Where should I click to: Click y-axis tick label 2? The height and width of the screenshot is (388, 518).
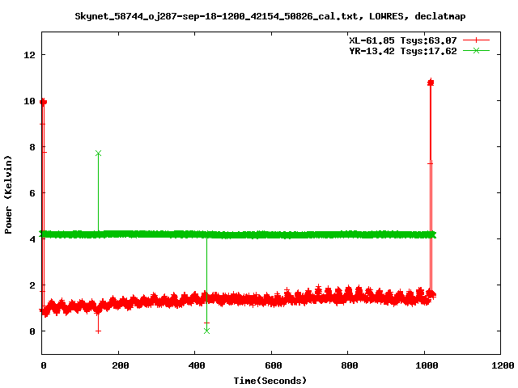[x=32, y=285]
